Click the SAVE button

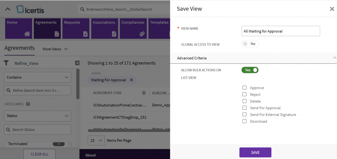255,152
